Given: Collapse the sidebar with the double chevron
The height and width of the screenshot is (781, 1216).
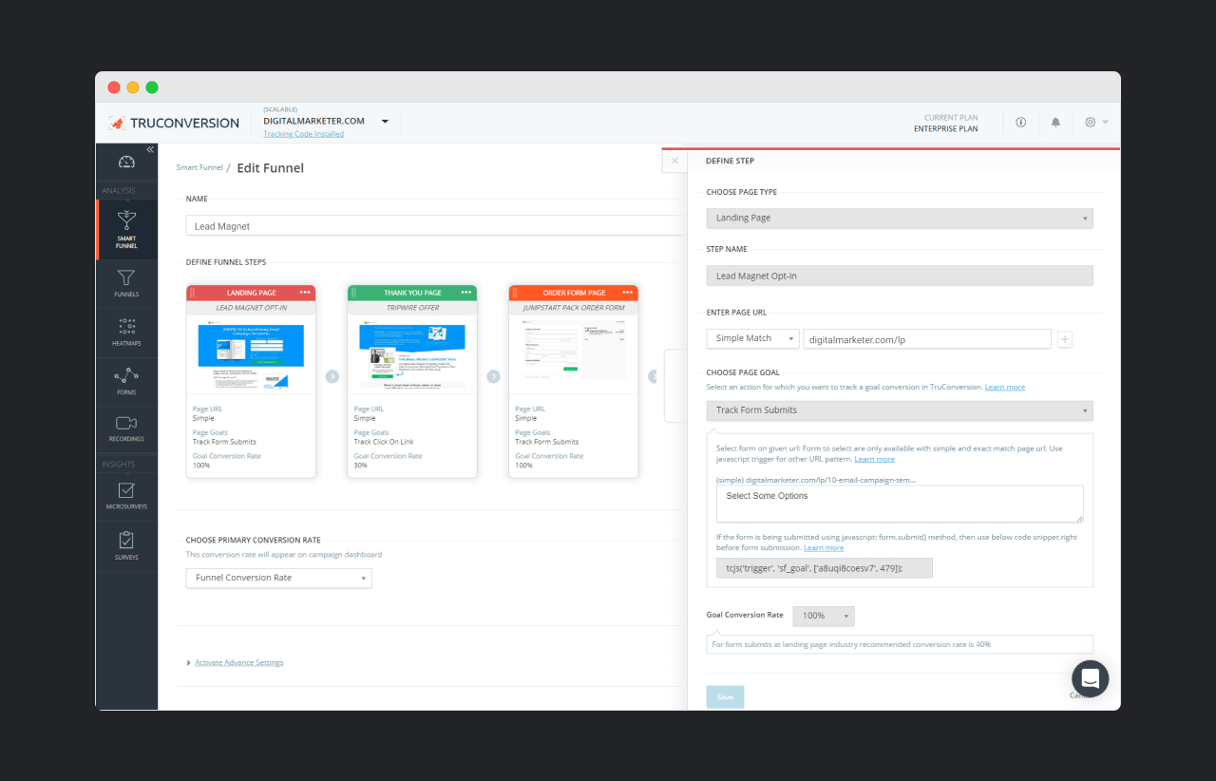Looking at the screenshot, I should [x=150, y=150].
